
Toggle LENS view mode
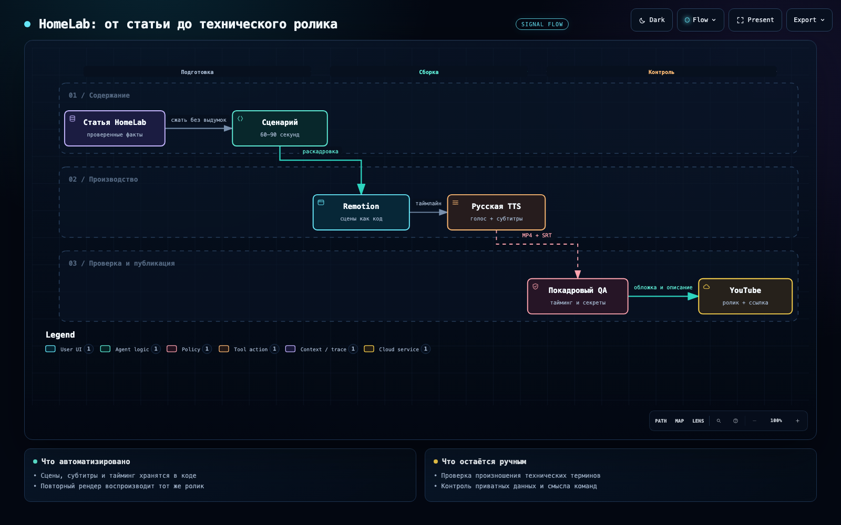698,421
